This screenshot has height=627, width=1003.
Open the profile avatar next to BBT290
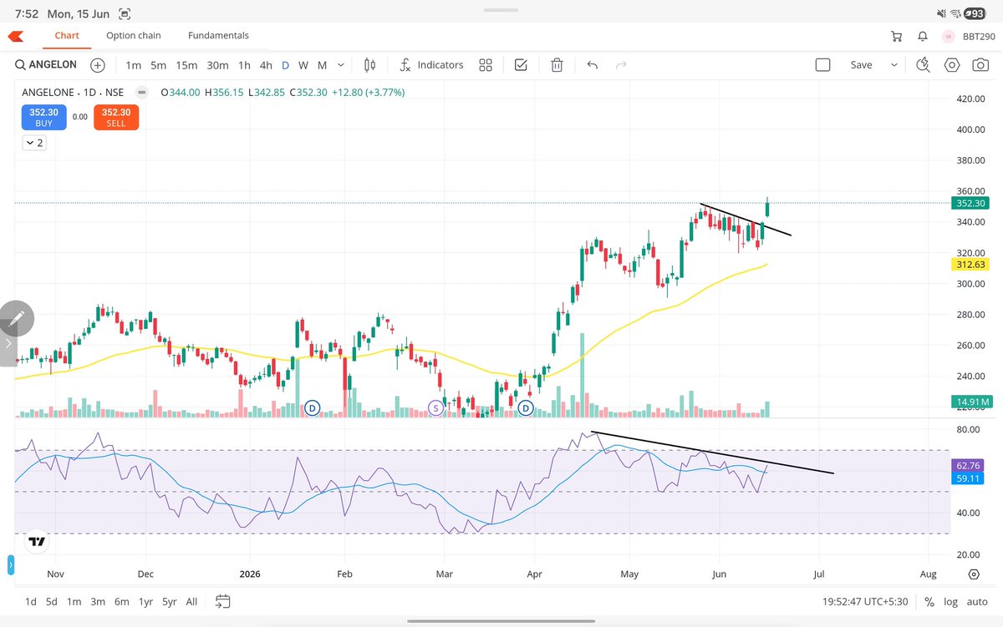tap(949, 36)
